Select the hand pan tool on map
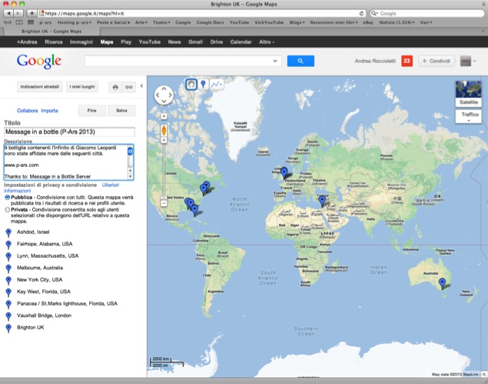 (x=191, y=84)
